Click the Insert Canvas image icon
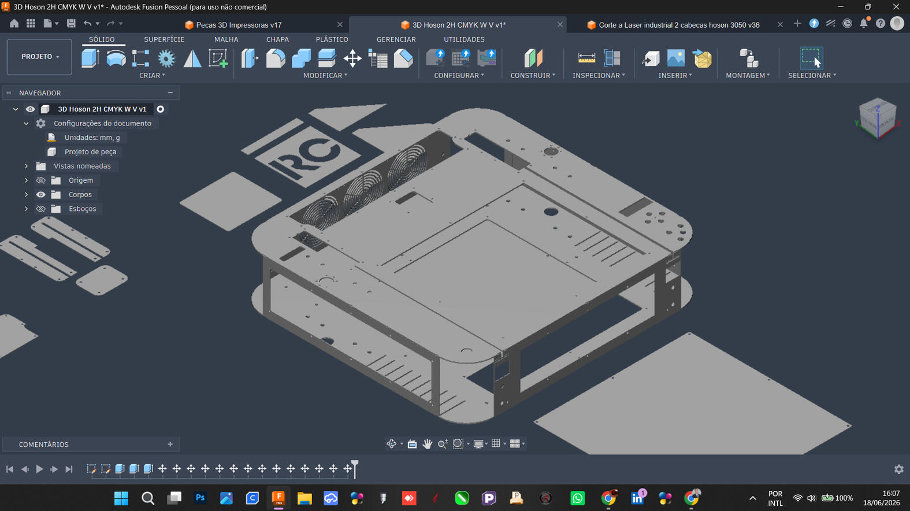This screenshot has height=511, width=910. pos(676,58)
